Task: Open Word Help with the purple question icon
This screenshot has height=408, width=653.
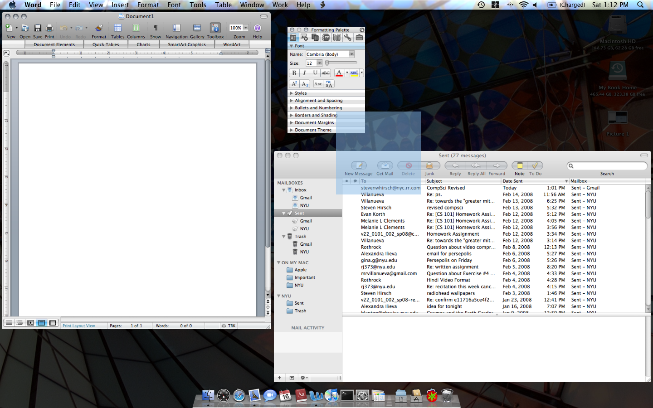Action: [x=257, y=28]
